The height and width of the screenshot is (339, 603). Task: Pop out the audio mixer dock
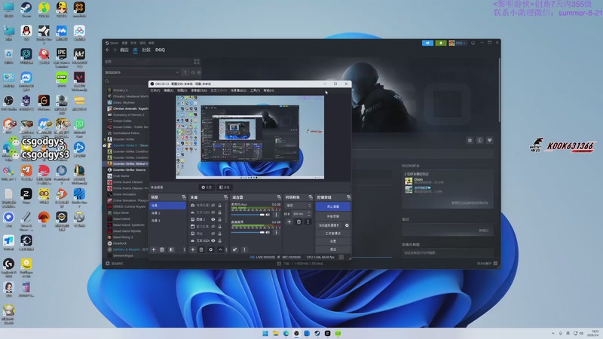pos(279,197)
